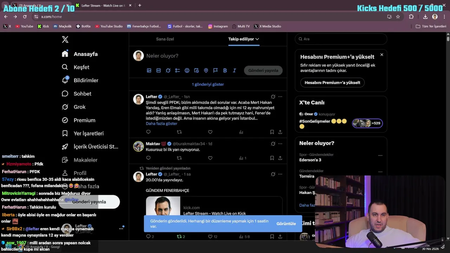This screenshot has width=450, height=253.
Task: Open browser extensions puzzle icon
Action: (x=411, y=17)
